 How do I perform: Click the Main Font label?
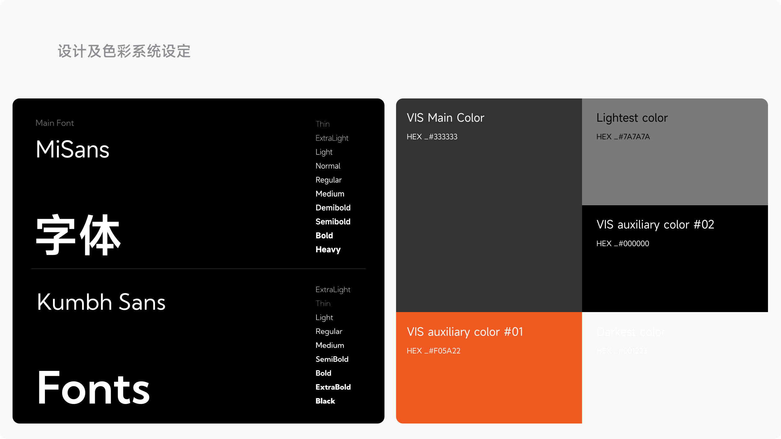pos(55,123)
